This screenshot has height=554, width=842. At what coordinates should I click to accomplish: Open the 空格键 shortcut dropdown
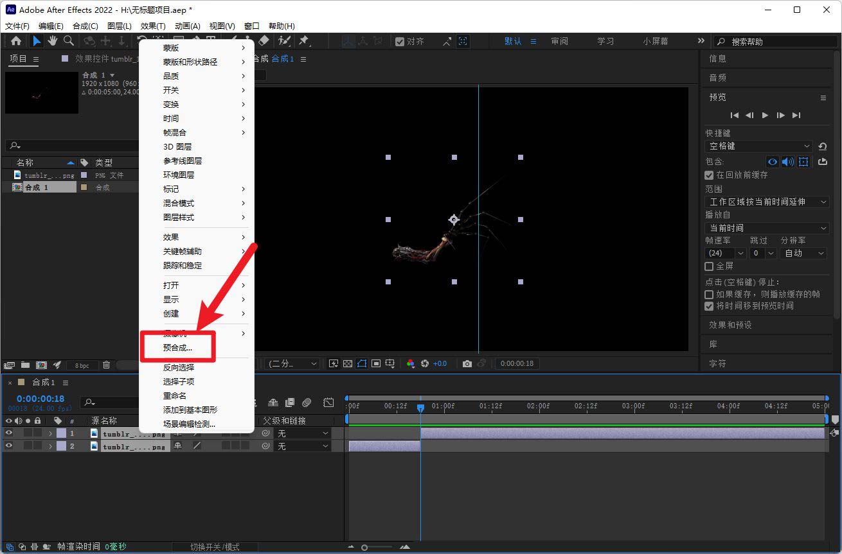[x=759, y=146]
